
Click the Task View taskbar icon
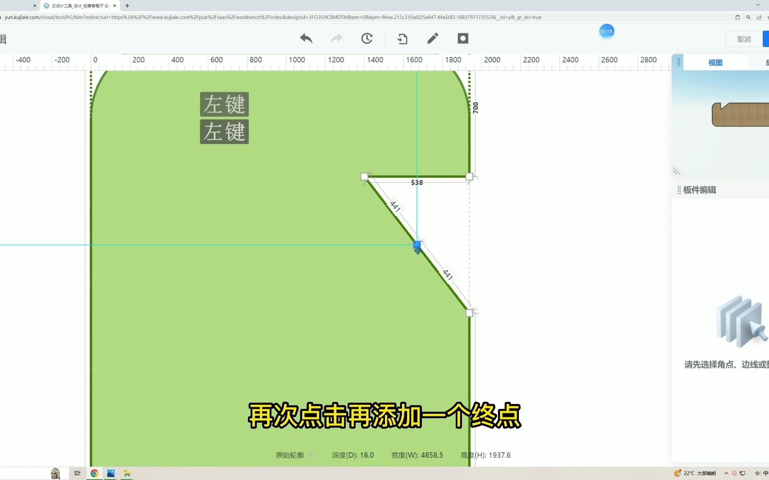click(77, 473)
